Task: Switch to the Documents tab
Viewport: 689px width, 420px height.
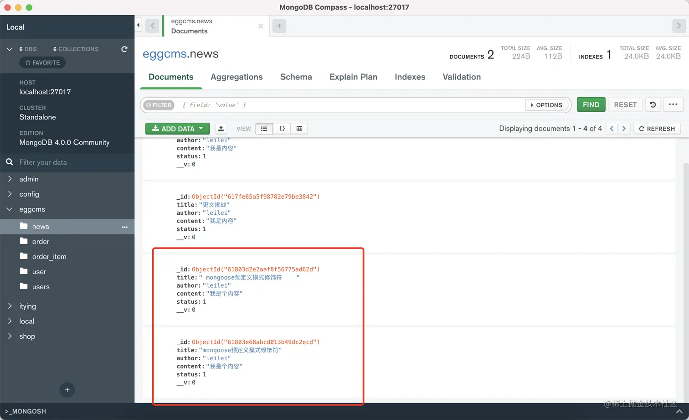Action: [171, 77]
